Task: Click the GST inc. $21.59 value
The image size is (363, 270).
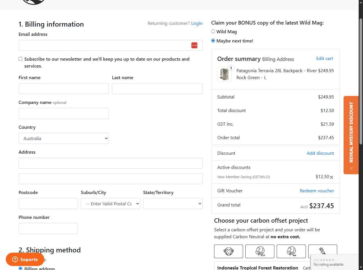Action: click(x=327, y=124)
